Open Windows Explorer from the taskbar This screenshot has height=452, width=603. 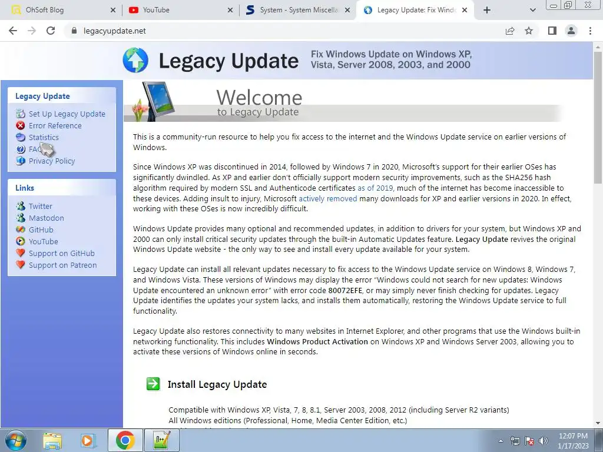52,440
